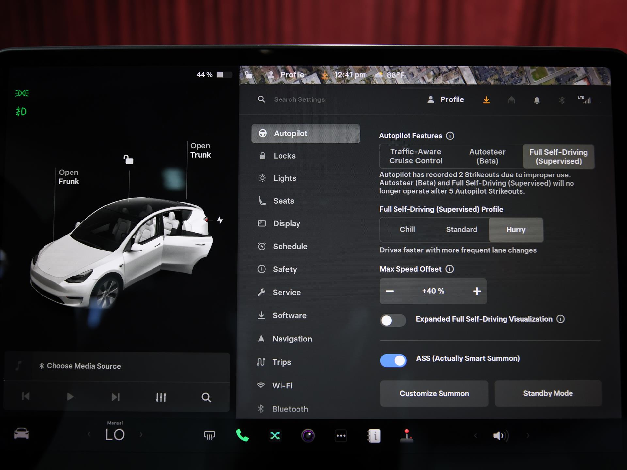Tap the orange software download icon in settings header
This screenshot has height=470, width=627.
(x=486, y=100)
